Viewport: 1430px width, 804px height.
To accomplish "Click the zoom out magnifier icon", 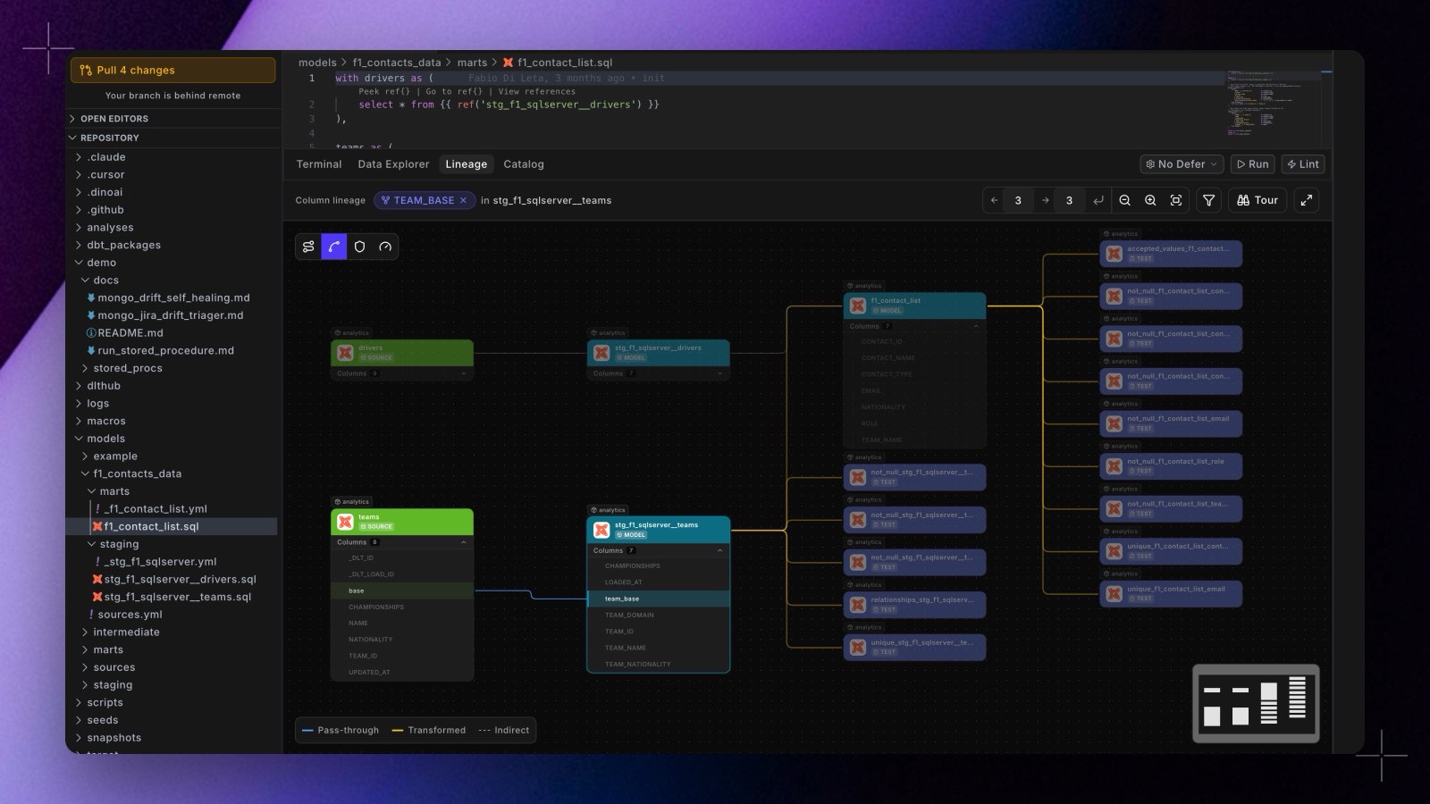I will coord(1124,200).
